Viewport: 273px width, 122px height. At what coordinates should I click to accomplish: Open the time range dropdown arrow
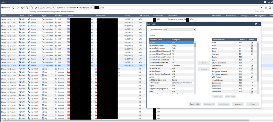click(x=77, y=8)
